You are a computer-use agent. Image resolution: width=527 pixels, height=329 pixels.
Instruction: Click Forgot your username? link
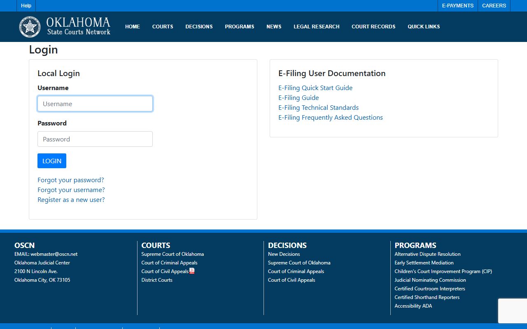click(x=71, y=190)
